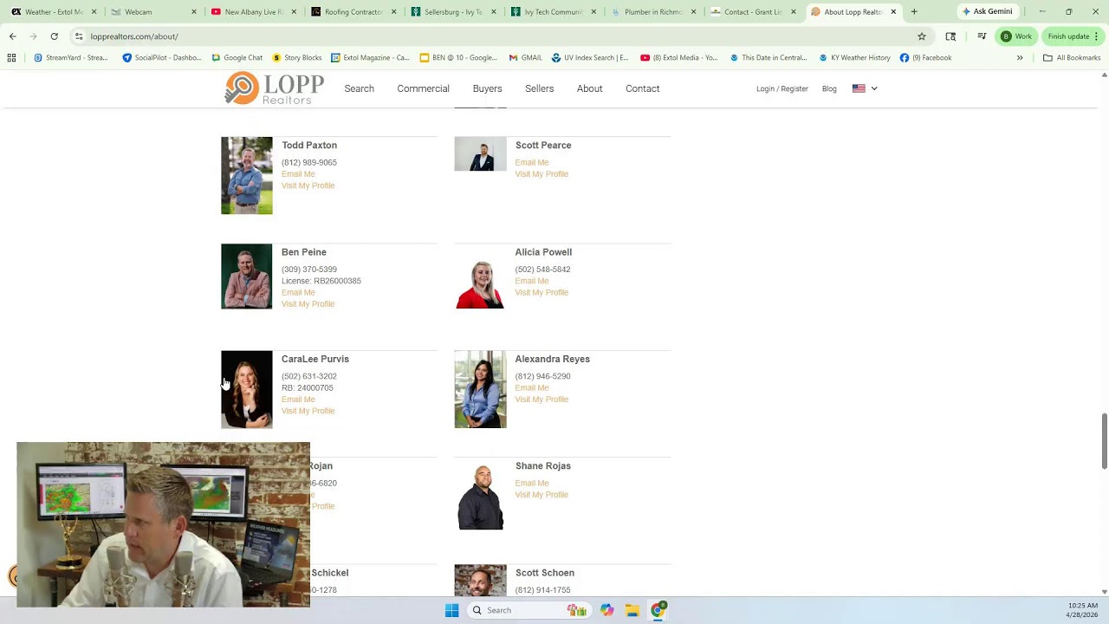Viewport: 1109px width, 624px height.
Task: Click Alicia Powell's photo thumbnail
Action: 480,276
